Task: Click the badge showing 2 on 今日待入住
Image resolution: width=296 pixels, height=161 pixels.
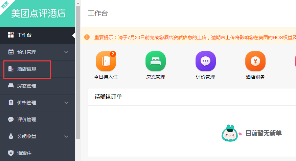Action: click(113, 54)
